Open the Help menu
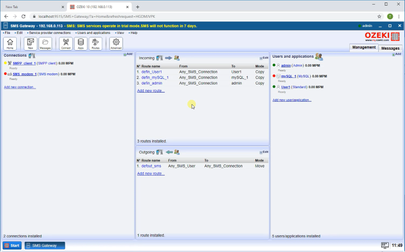Image resolution: width=405 pixels, height=252 pixels. [133, 33]
